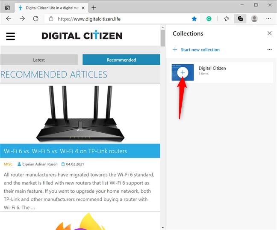
Task: Click the MISC category link
Action: click(x=8, y=164)
